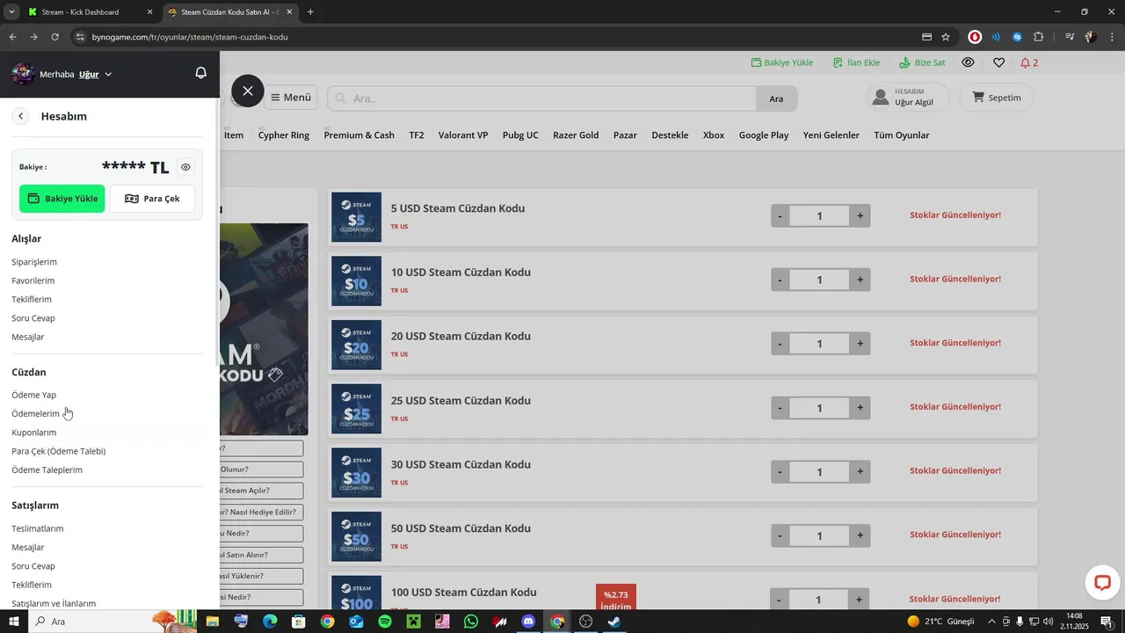The width and height of the screenshot is (1125, 633).
Task: Open the tab search dropdown arrow
Action: [x=11, y=12]
